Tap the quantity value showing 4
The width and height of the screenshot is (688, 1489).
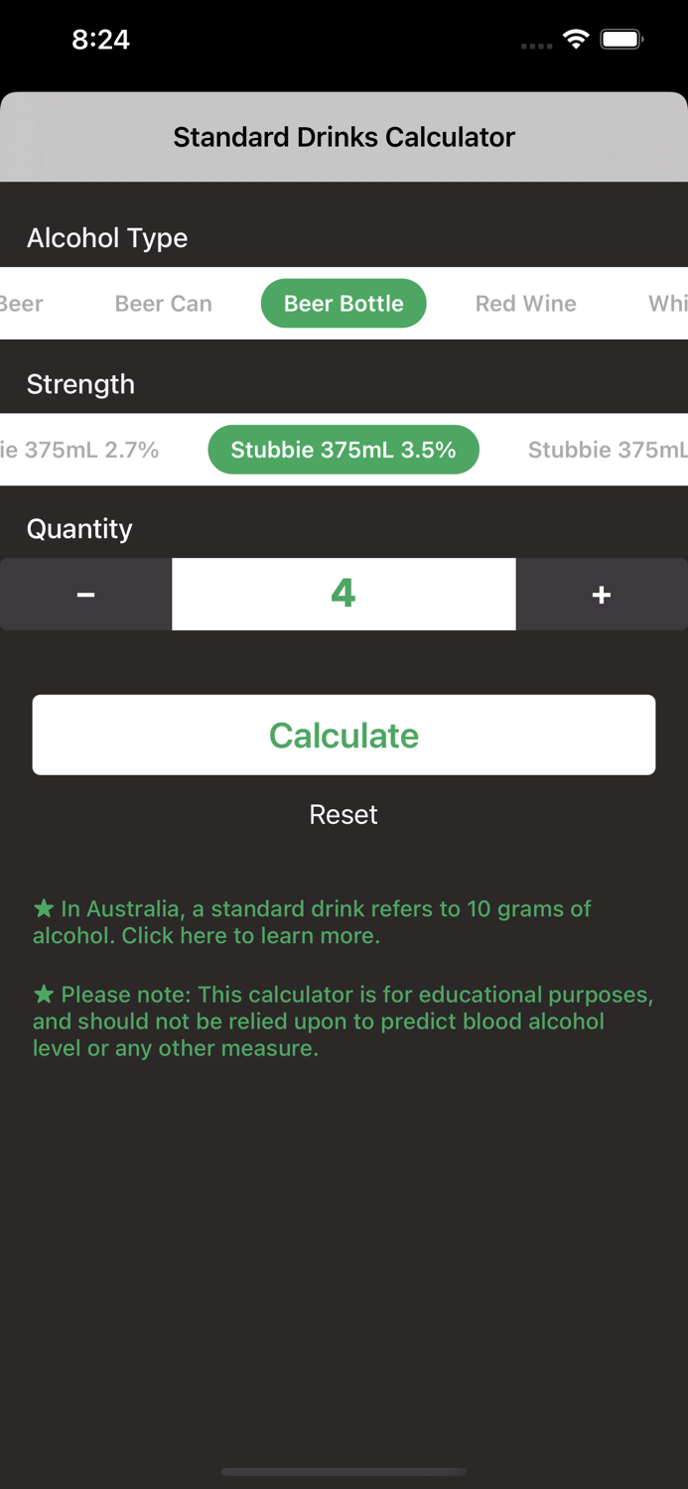(x=344, y=594)
